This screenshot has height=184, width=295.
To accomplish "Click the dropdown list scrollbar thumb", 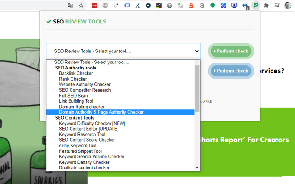I will (197, 89).
